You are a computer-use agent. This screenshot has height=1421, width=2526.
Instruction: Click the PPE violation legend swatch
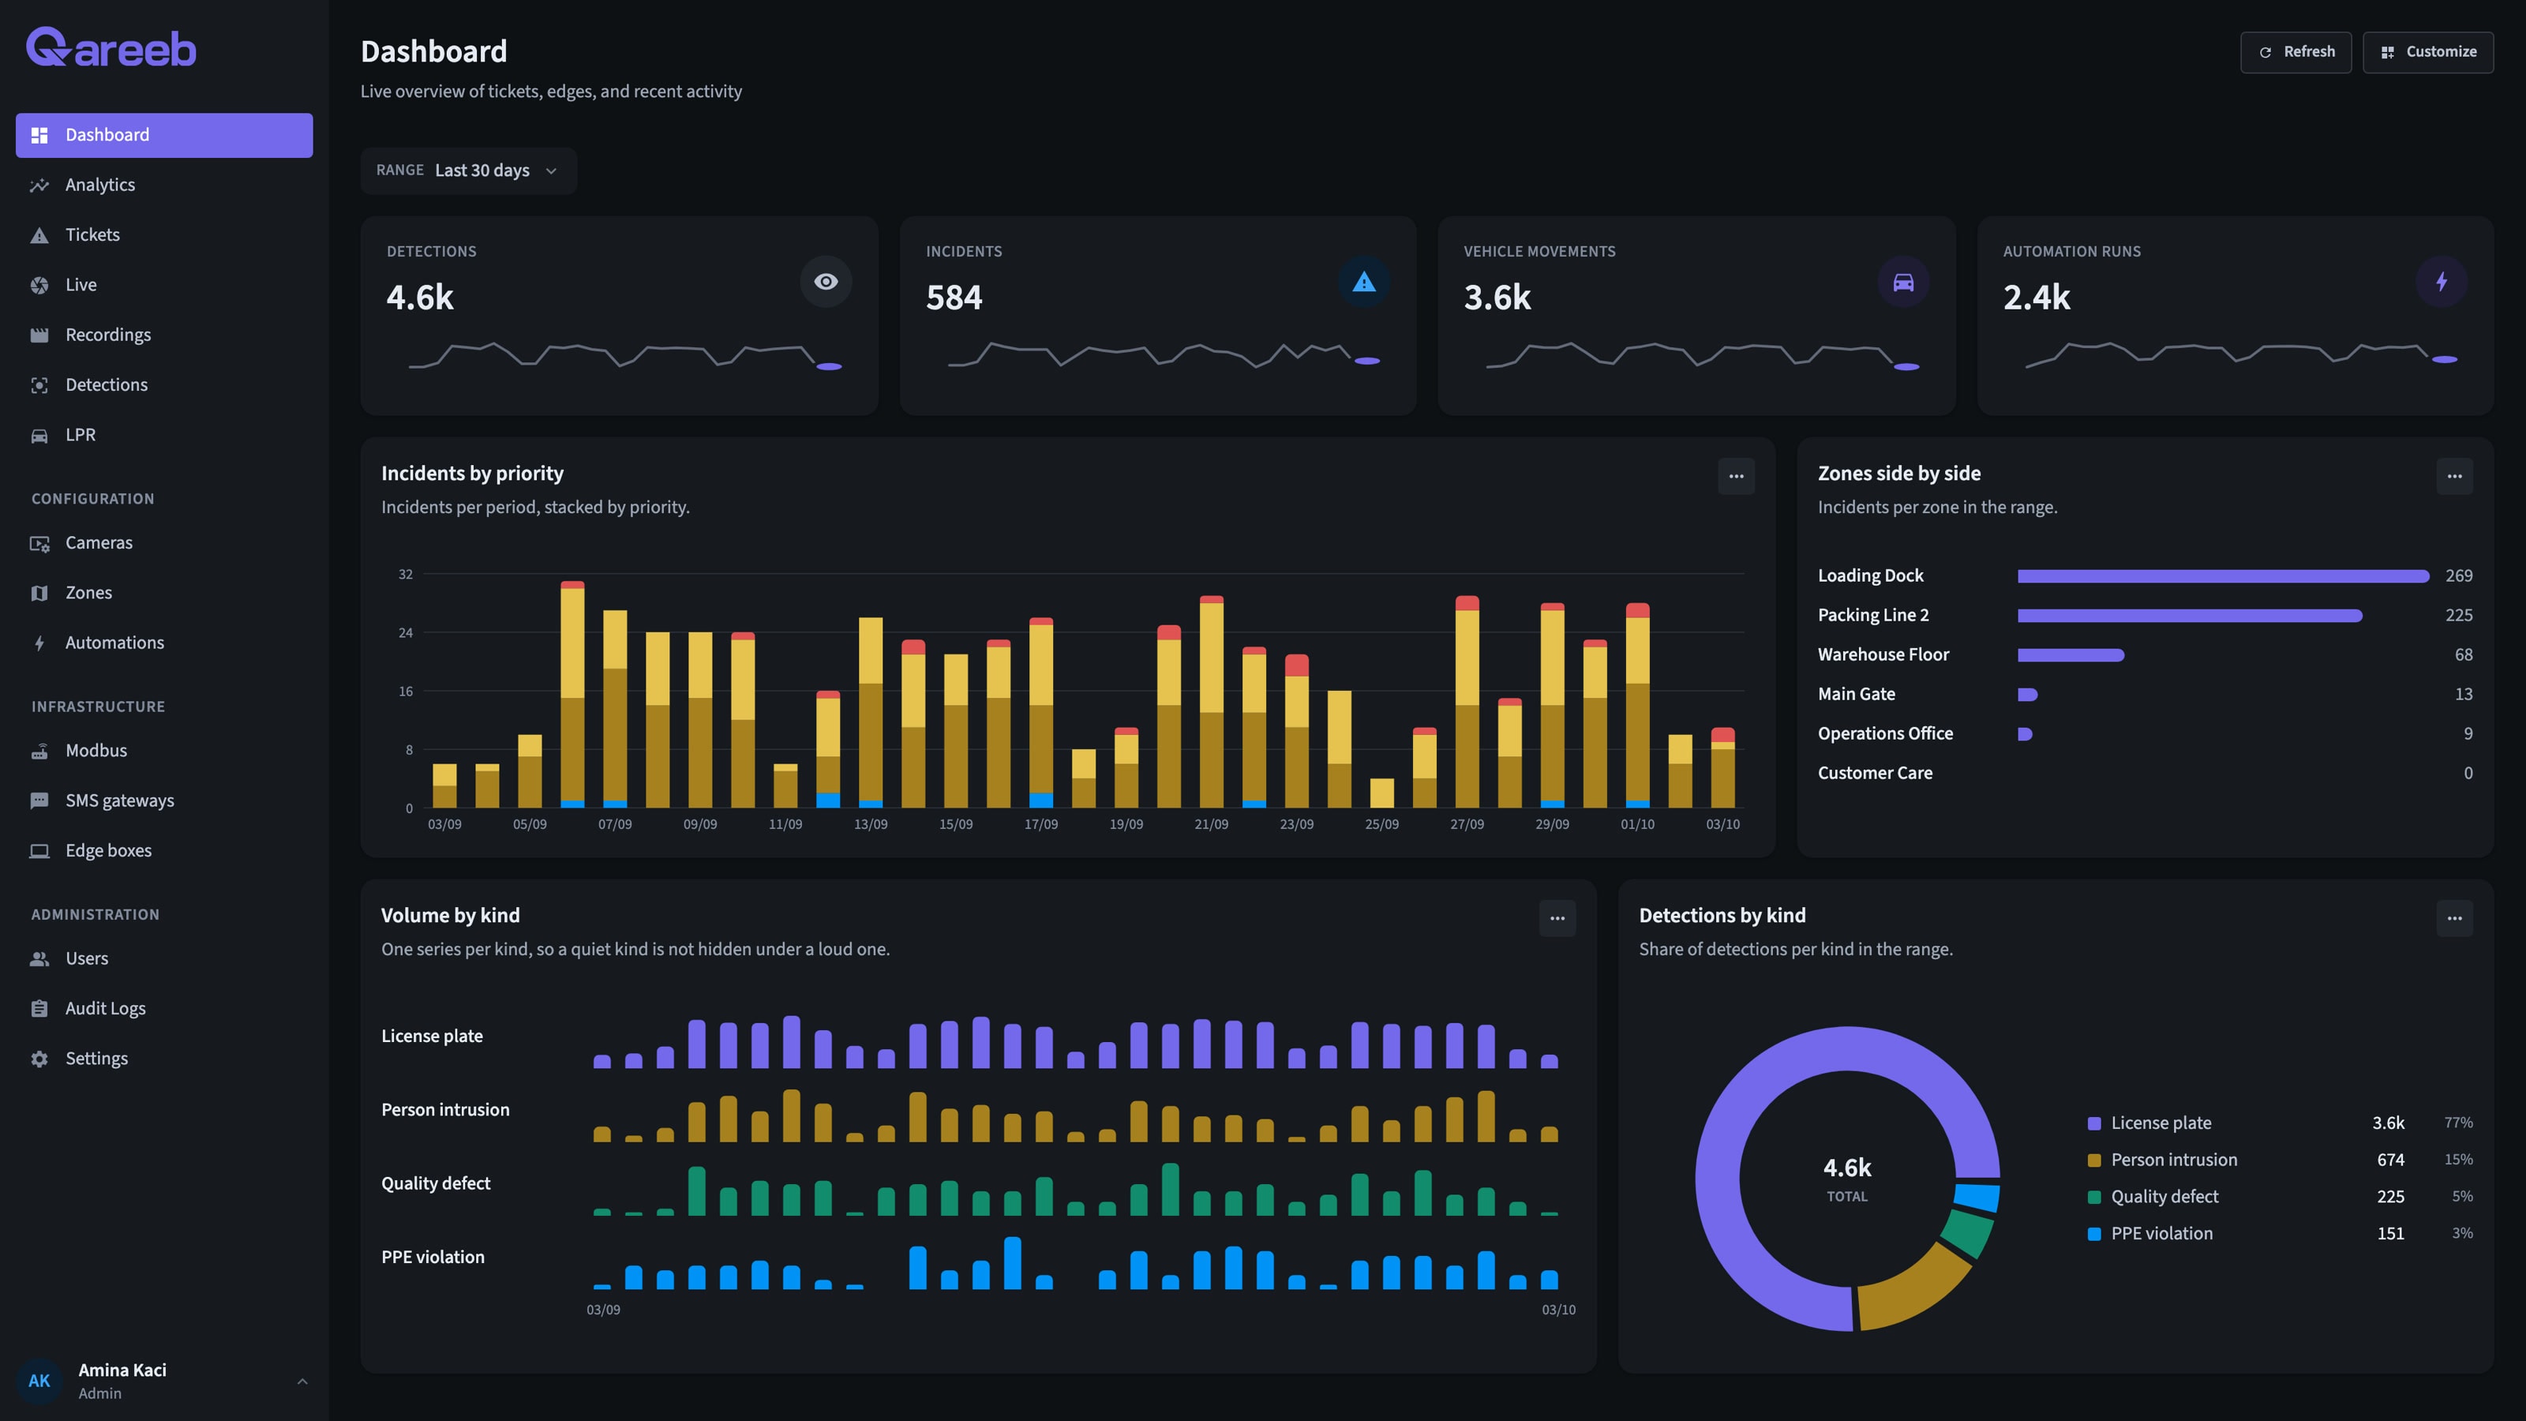click(2094, 1235)
